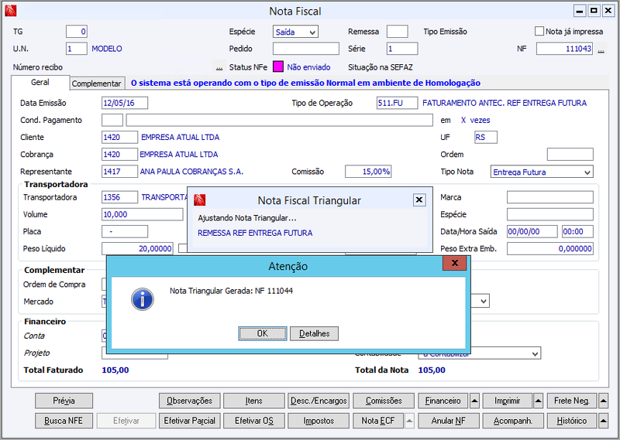Confirm the Atenção message with OK

pyautogui.click(x=263, y=333)
